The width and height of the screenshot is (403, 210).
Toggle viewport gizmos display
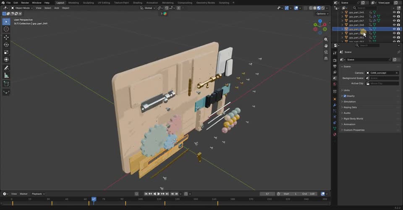pyautogui.click(x=287, y=8)
